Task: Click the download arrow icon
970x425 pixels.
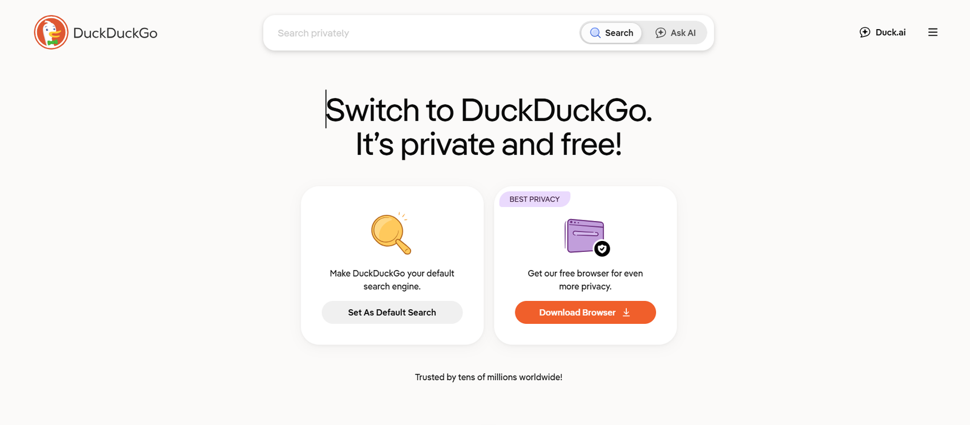Action: click(x=626, y=312)
